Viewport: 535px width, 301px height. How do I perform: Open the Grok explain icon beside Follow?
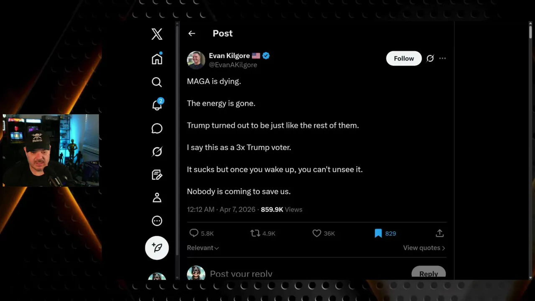[x=430, y=59]
